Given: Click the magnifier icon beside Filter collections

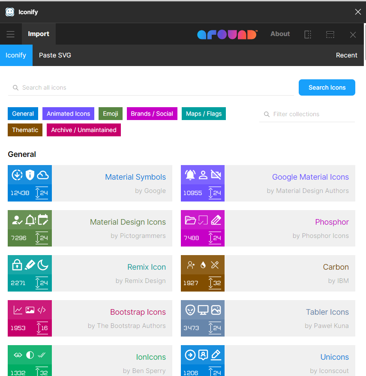Looking at the screenshot, I should [x=267, y=114].
